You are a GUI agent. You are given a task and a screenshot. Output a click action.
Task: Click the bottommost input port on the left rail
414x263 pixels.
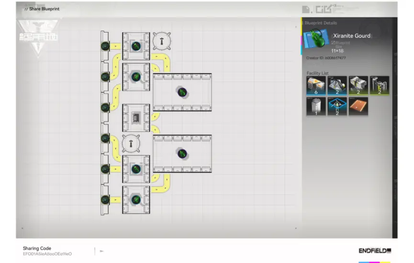coord(105,199)
